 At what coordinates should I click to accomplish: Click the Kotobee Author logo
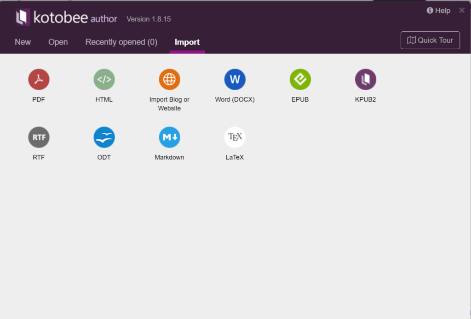pyautogui.click(x=67, y=18)
